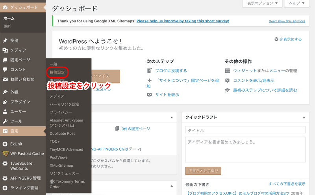The width and height of the screenshot is (315, 195).
Task: Click ウィジェット link
Action: [x=245, y=71]
